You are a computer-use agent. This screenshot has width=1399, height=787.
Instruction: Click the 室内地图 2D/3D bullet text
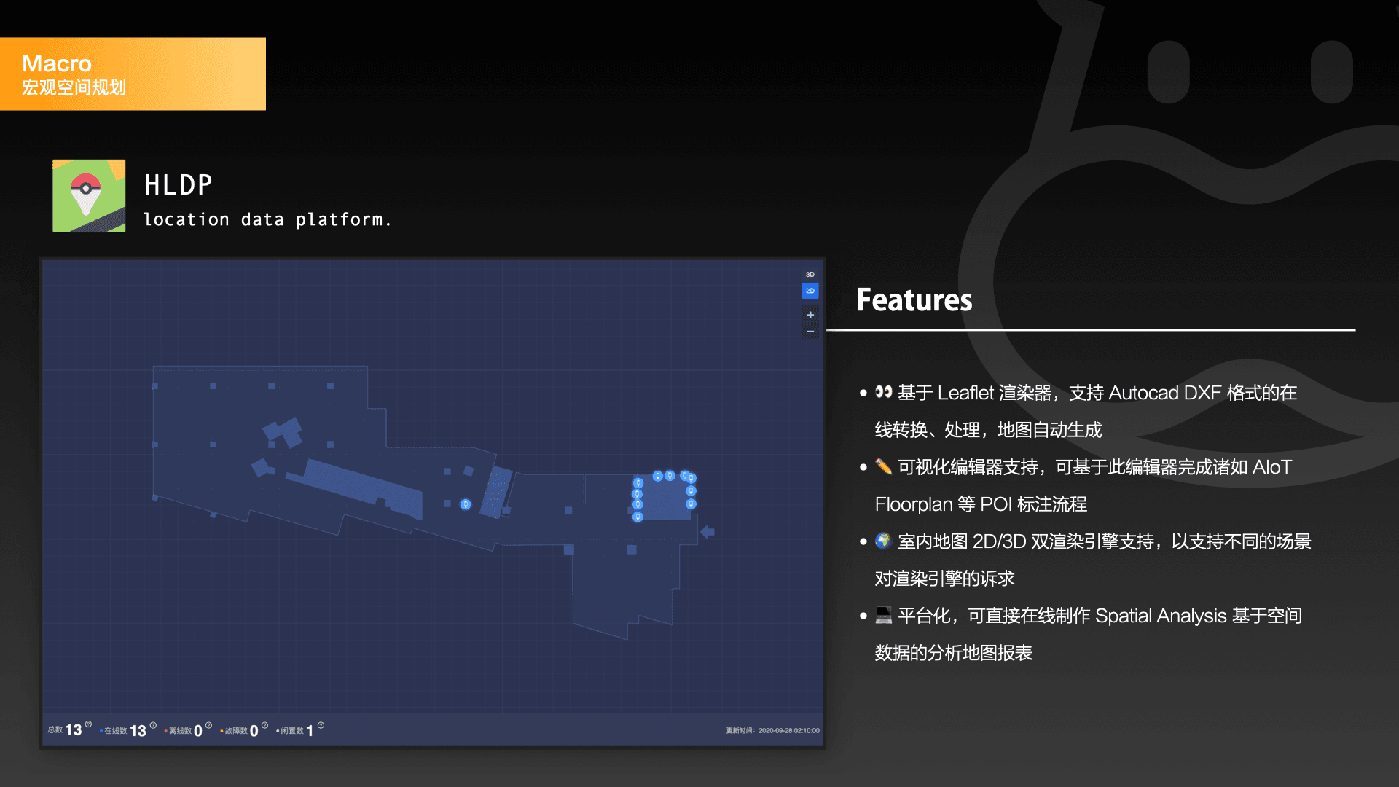pyautogui.click(x=1093, y=560)
